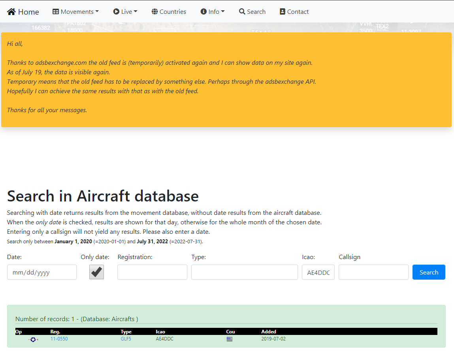The width and height of the screenshot is (454, 361).
Task: Click the Movements table icon
Action: [56, 11]
